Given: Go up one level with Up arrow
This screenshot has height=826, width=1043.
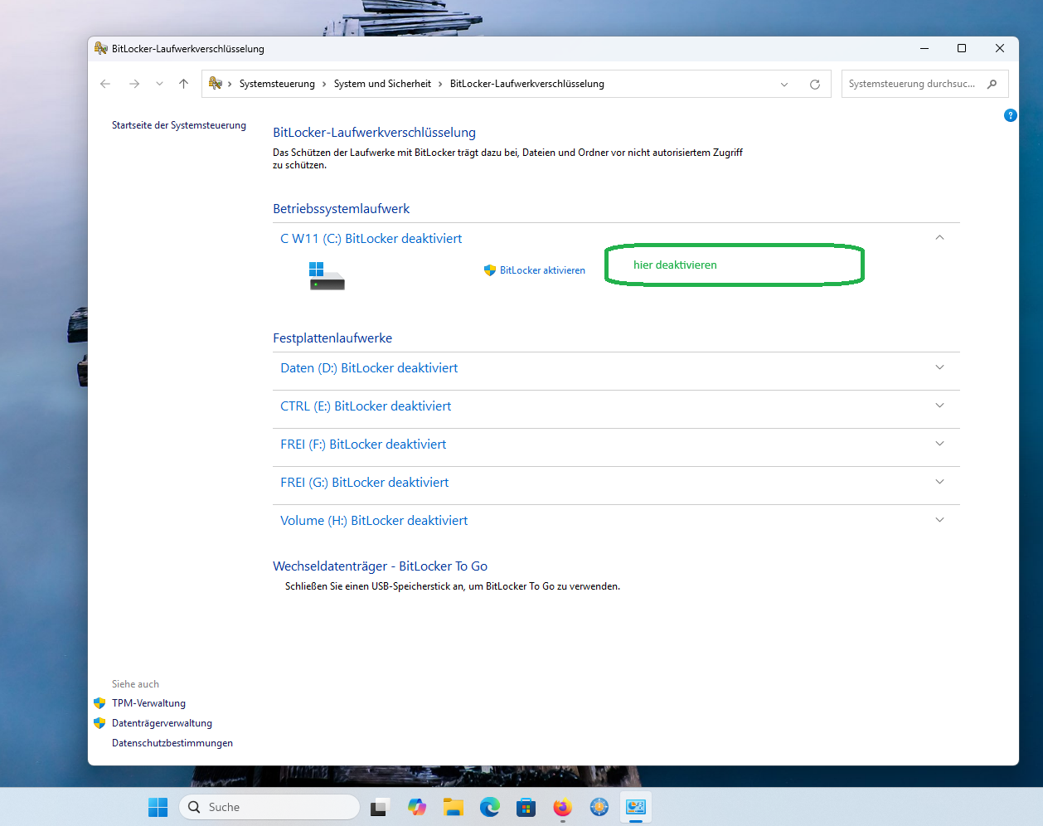Looking at the screenshot, I should [x=184, y=84].
